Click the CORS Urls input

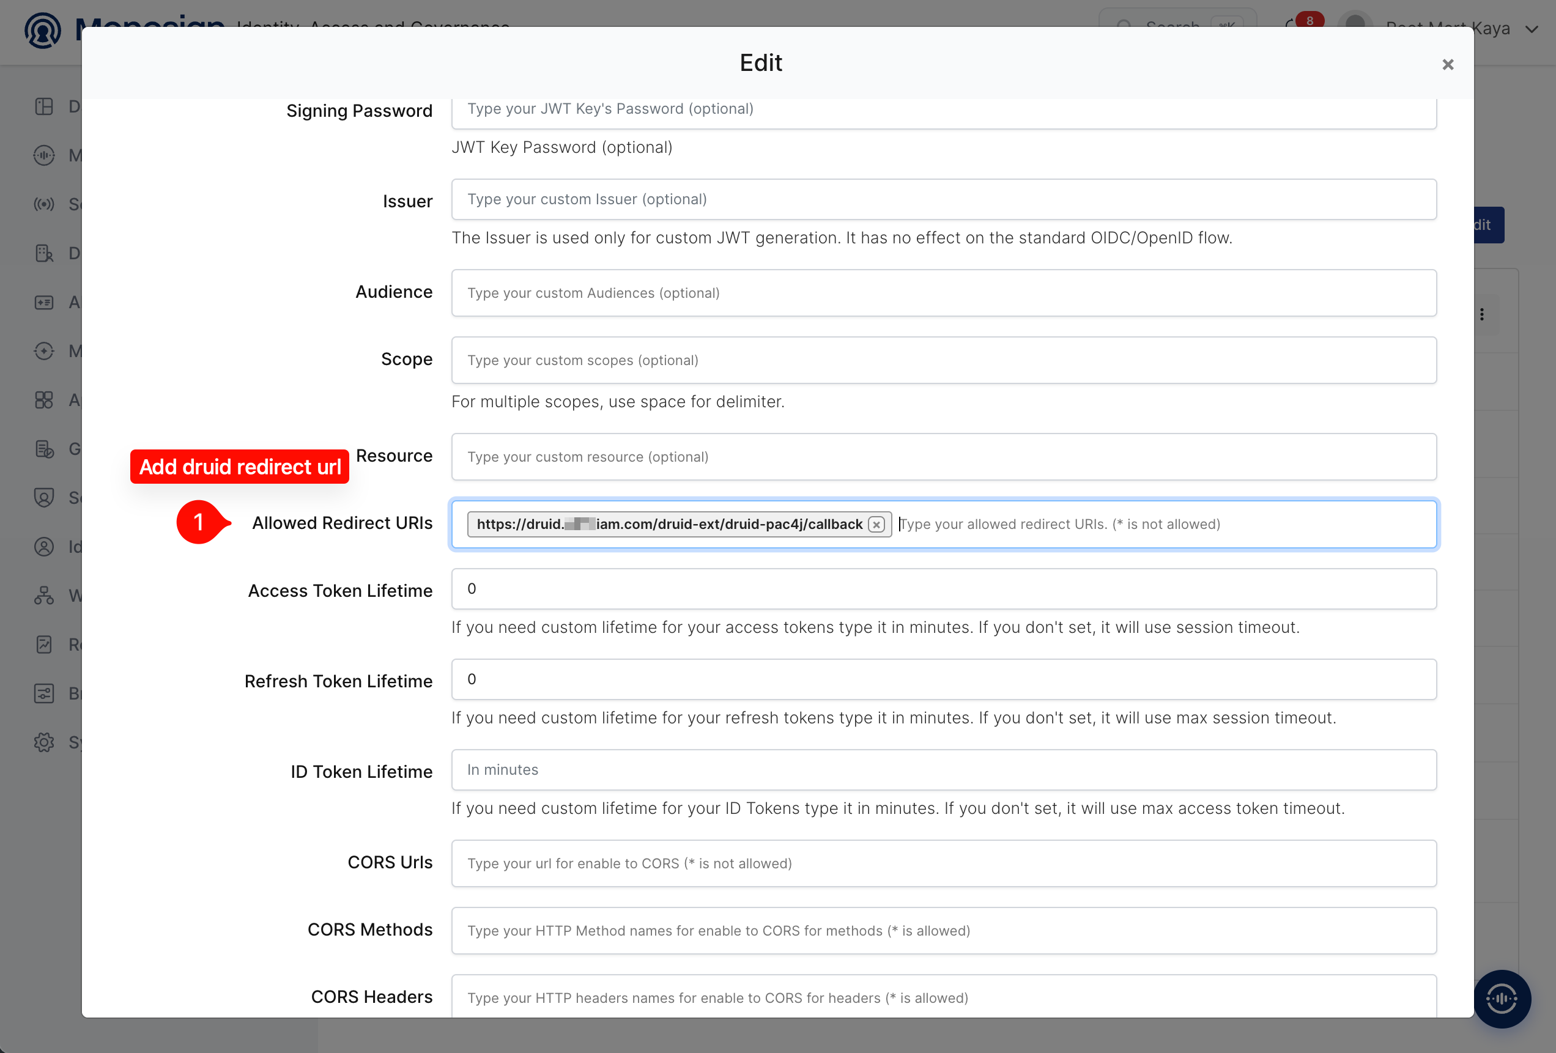pyautogui.click(x=943, y=863)
